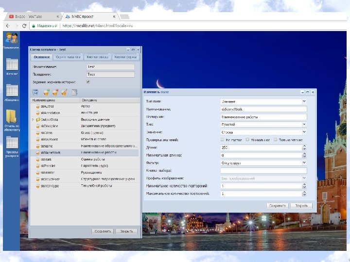Open the Фильтр dropdown
This screenshot has width=350, height=262.
coord(304,163)
